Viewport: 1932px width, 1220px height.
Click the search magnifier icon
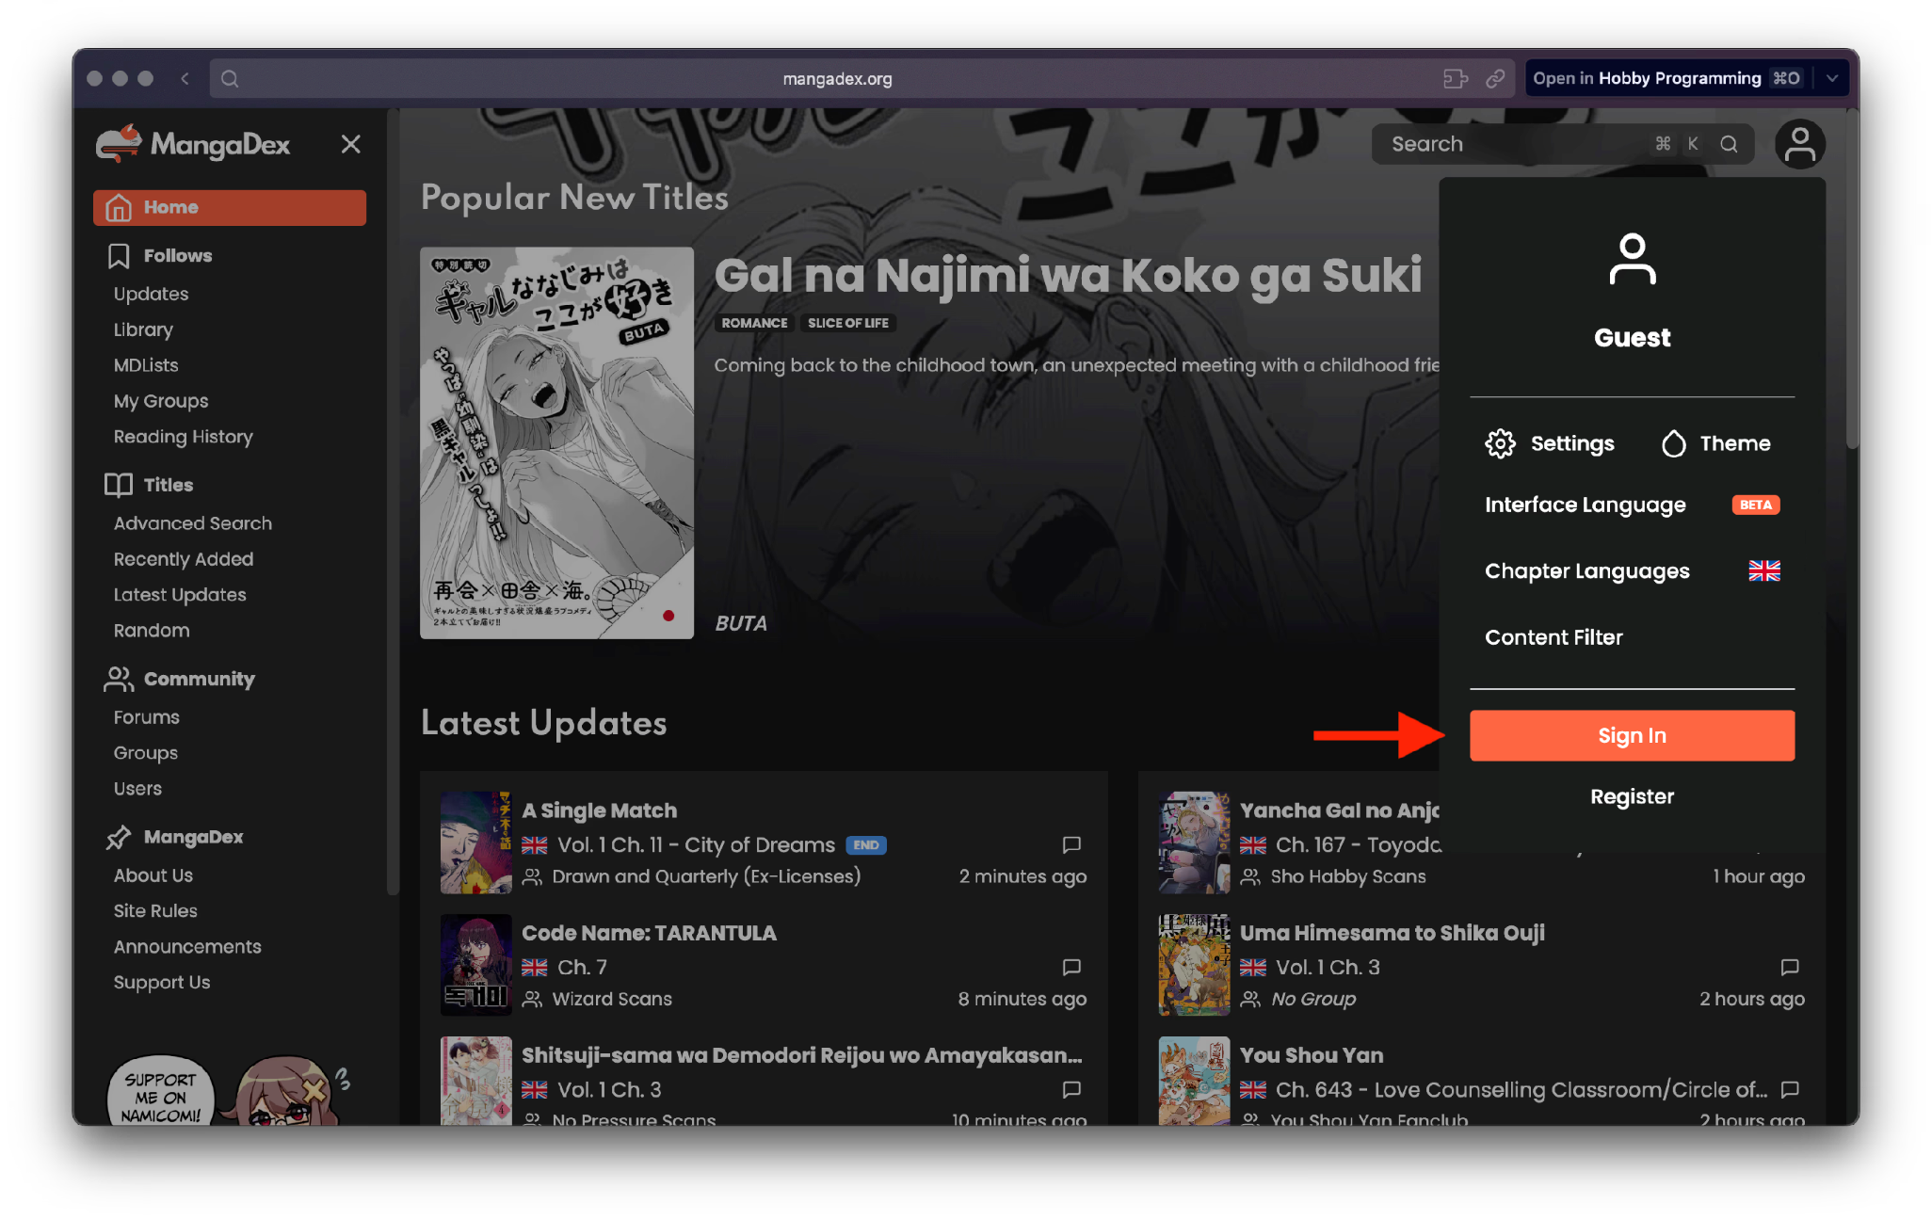tap(1729, 144)
